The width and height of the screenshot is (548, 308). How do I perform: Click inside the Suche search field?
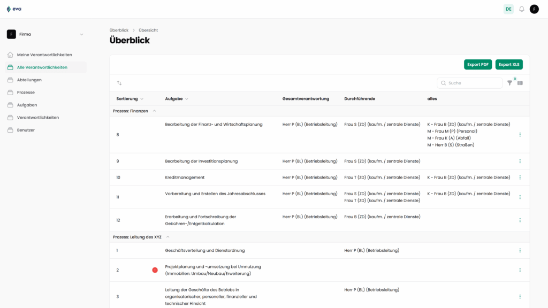[471, 83]
